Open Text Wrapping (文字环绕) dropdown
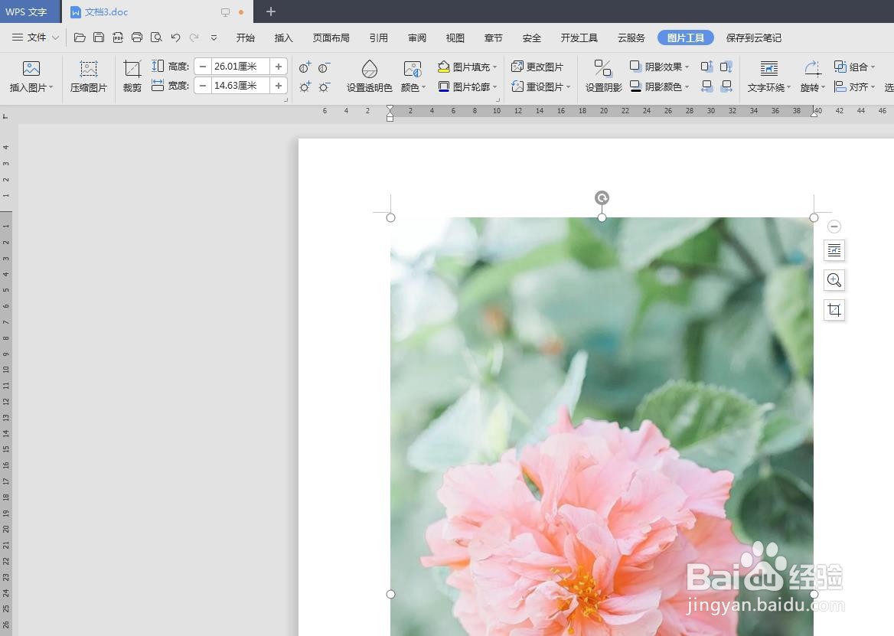 coord(769,77)
